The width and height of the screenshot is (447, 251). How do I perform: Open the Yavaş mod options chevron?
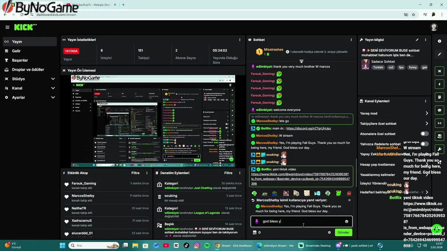tap(426, 113)
